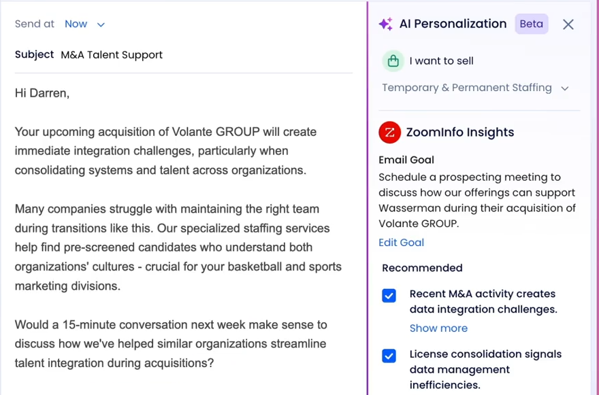
Task: Click the Beta badge
Action: (x=532, y=24)
